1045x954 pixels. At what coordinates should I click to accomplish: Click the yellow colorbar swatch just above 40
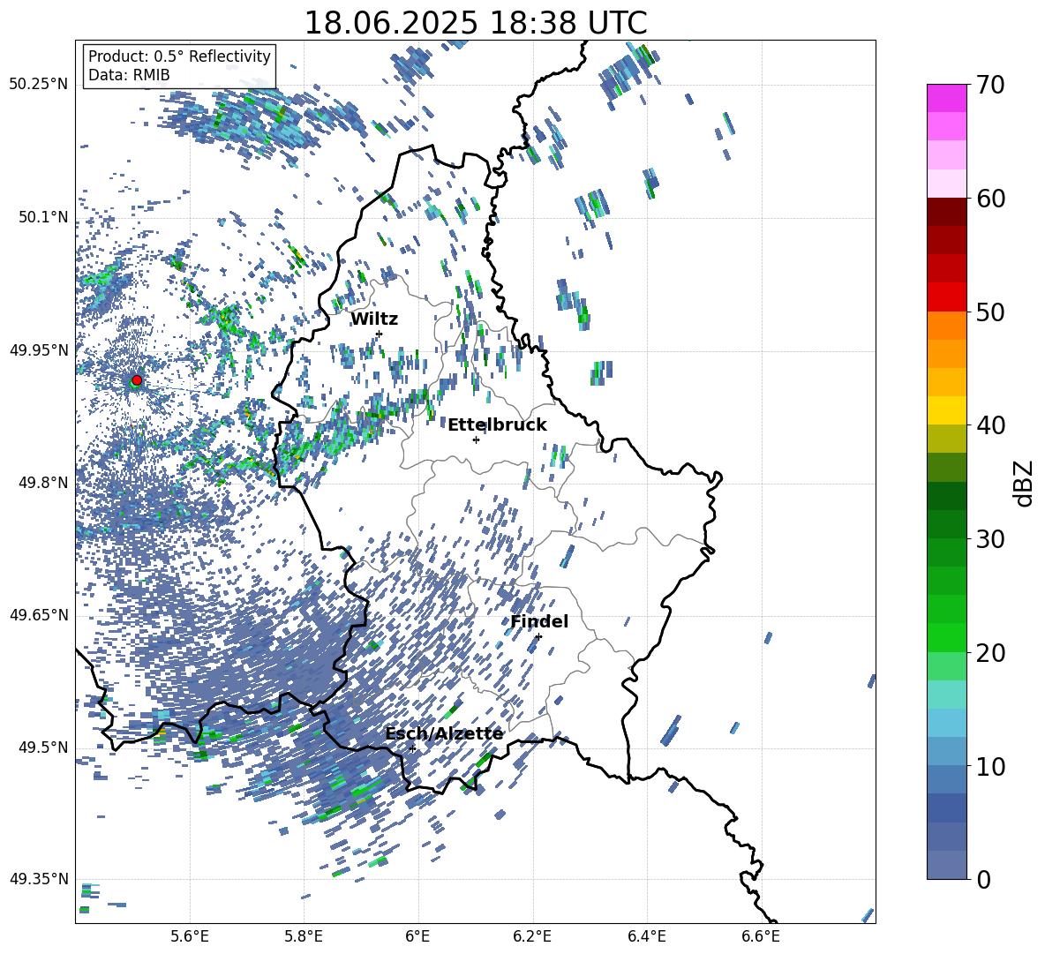click(x=946, y=410)
